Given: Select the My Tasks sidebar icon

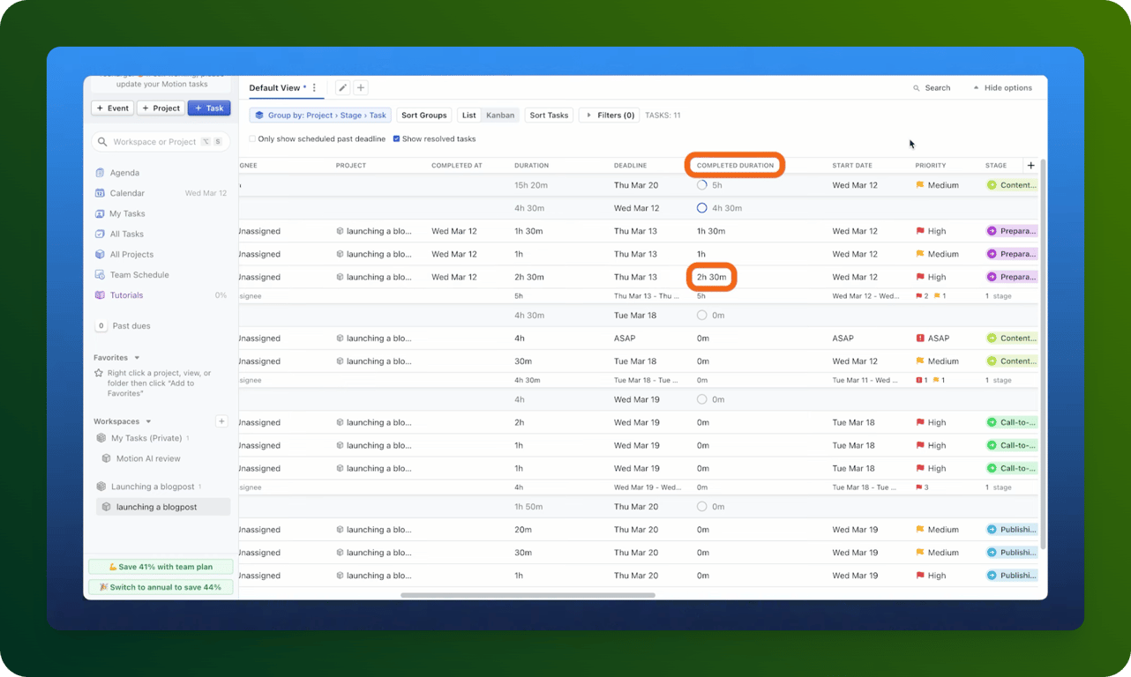Looking at the screenshot, I should [100, 213].
